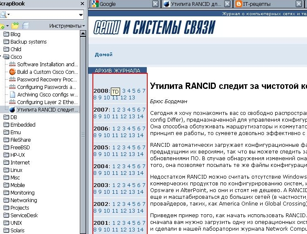The width and height of the screenshot is (307, 234).
Task: Open the ScrapBook search magnifier icon
Action: [3, 15]
